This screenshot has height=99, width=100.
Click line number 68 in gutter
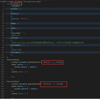[x=3, y=33]
